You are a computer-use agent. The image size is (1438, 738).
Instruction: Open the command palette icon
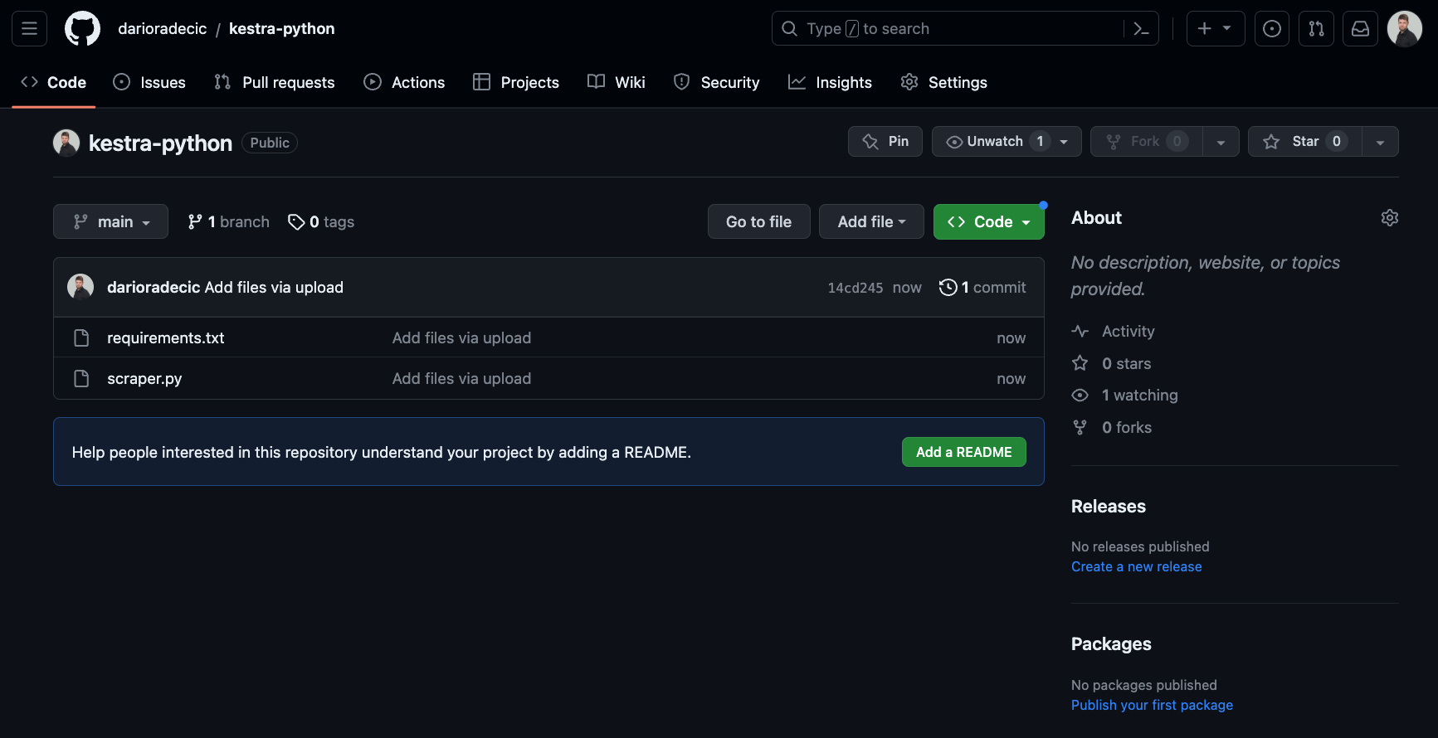point(1141,29)
